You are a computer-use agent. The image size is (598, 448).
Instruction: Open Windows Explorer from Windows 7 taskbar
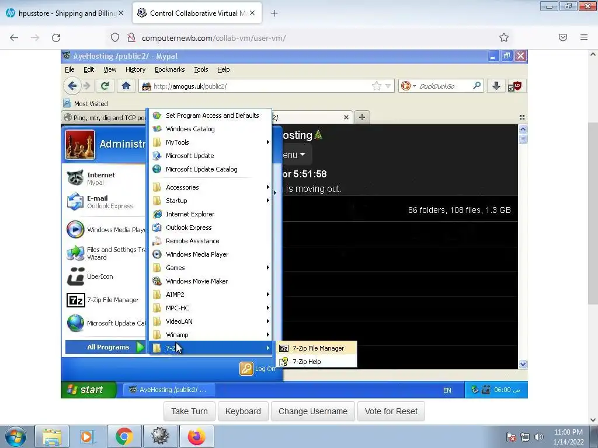click(x=52, y=436)
